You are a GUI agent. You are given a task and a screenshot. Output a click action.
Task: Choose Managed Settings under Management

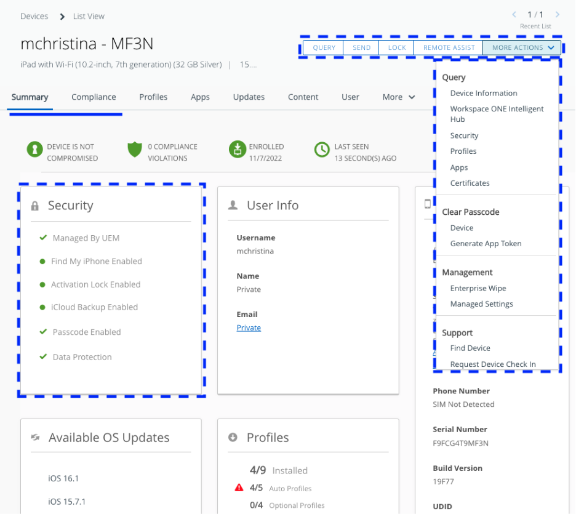[482, 304]
